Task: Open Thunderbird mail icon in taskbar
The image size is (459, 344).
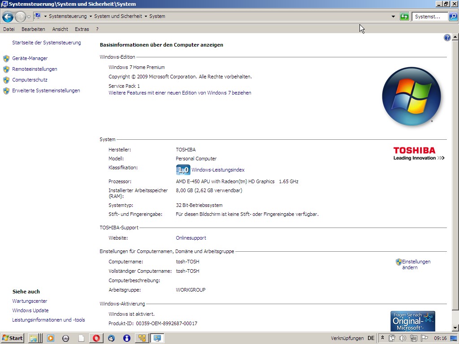Action: click(x=111, y=338)
